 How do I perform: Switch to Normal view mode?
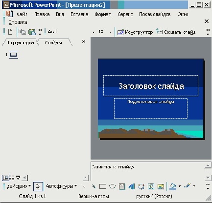pyautogui.click(x=5, y=178)
